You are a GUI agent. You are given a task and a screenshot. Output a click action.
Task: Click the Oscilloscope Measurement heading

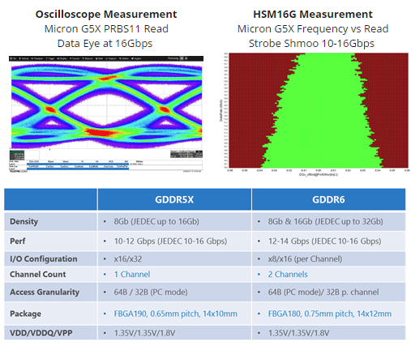tap(106, 14)
